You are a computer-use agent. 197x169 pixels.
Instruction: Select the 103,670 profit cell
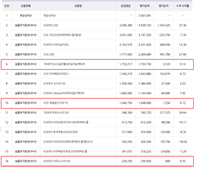(165, 74)
